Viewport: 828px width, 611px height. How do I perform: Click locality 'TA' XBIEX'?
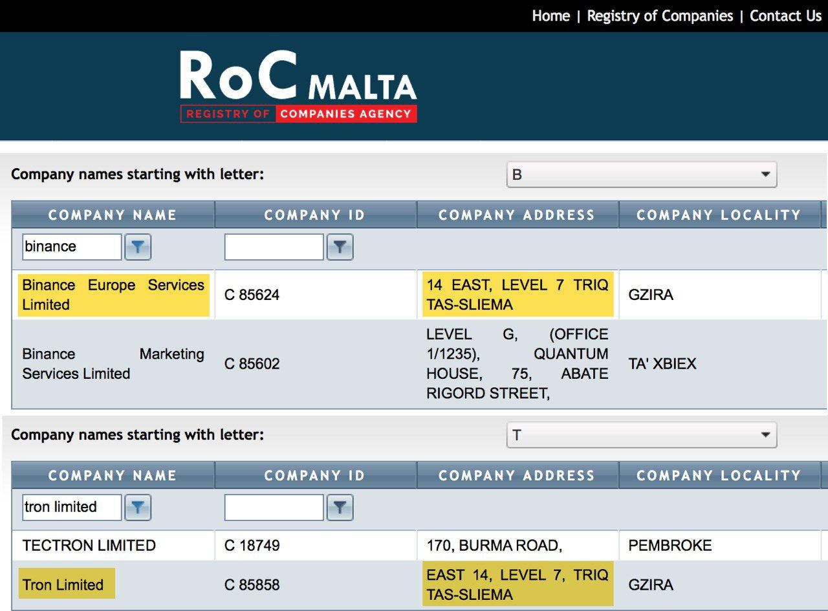tap(662, 364)
